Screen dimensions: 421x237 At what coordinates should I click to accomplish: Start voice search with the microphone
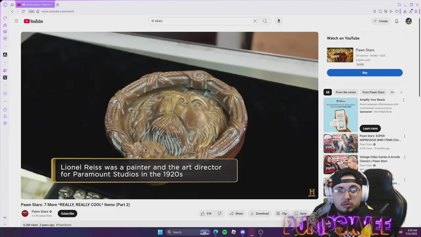tap(279, 21)
